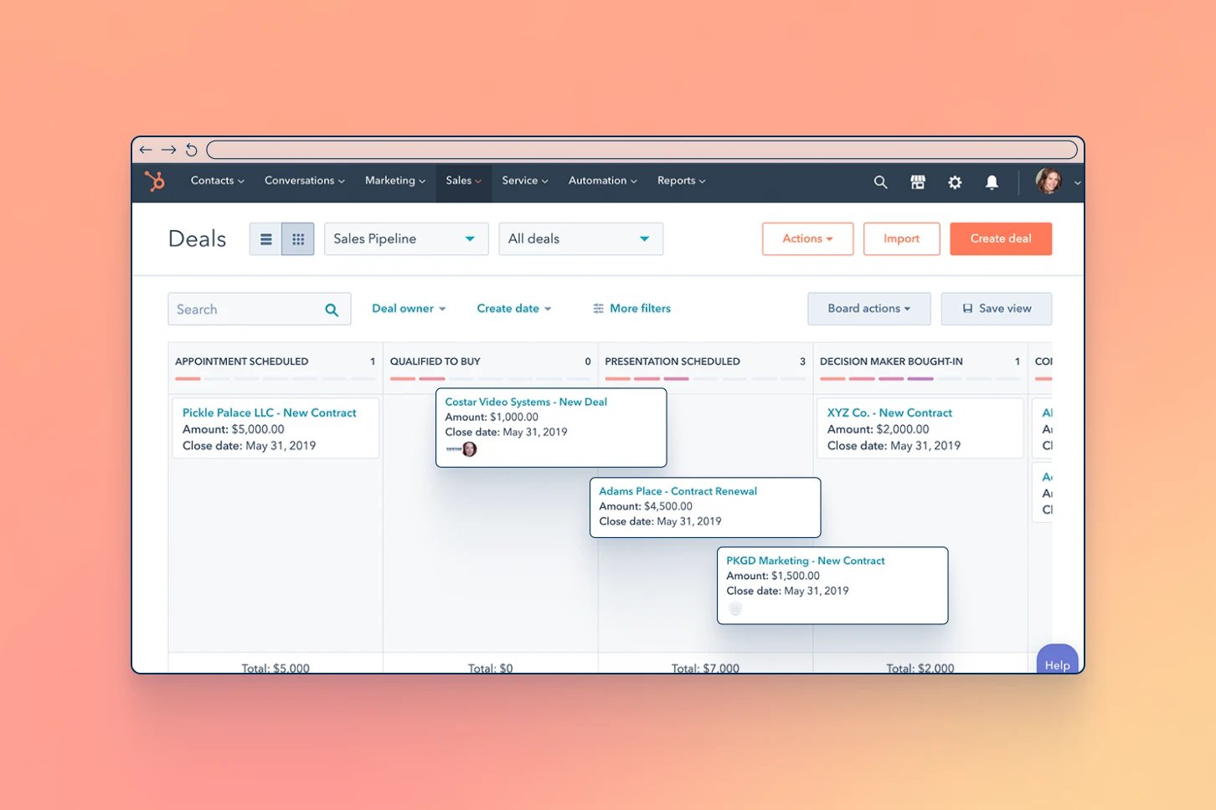1216x810 pixels.
Task: Click the APPOINTMENT SCHEDULED column header
Action: 241,362
